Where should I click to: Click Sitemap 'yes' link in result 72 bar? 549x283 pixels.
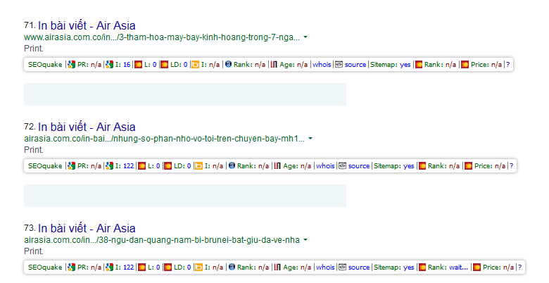tap(409, 166)
